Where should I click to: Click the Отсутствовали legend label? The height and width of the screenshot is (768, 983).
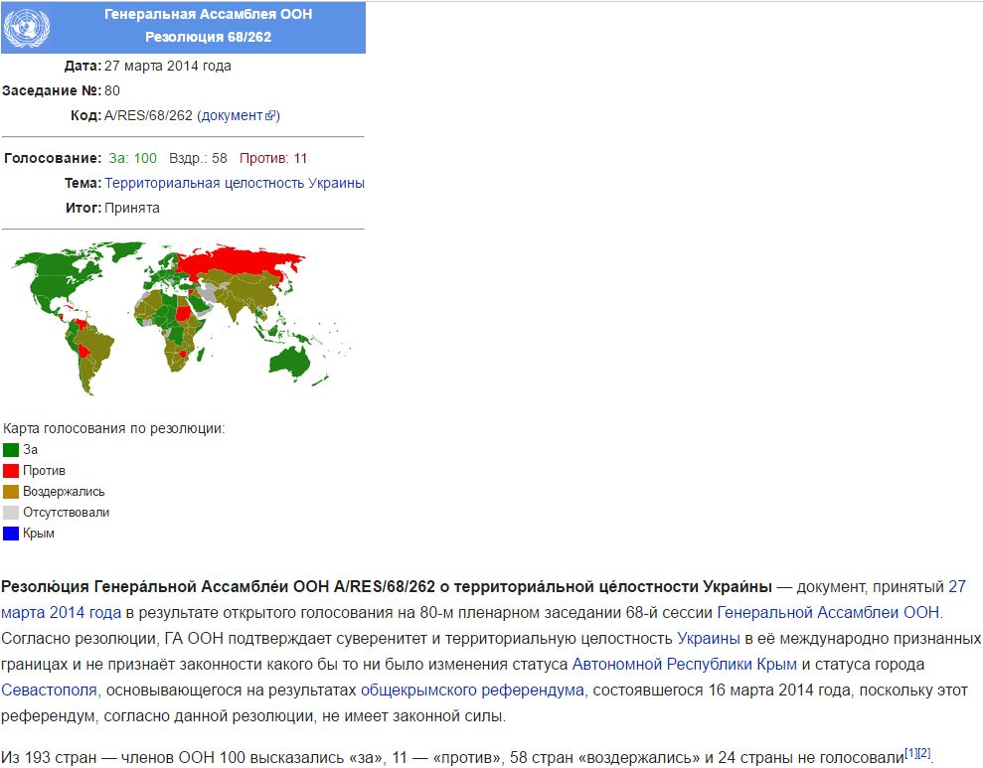coord(66,513)
